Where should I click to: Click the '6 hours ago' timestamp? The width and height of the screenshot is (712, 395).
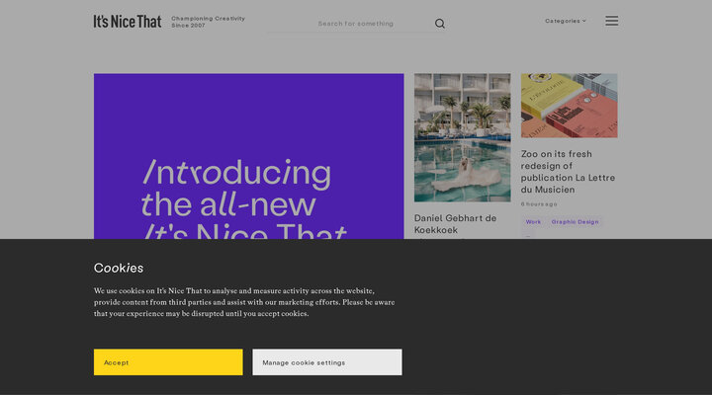pos(539,204)
